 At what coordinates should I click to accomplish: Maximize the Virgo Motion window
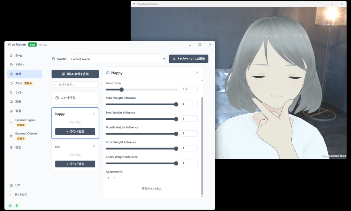point(200,45)
